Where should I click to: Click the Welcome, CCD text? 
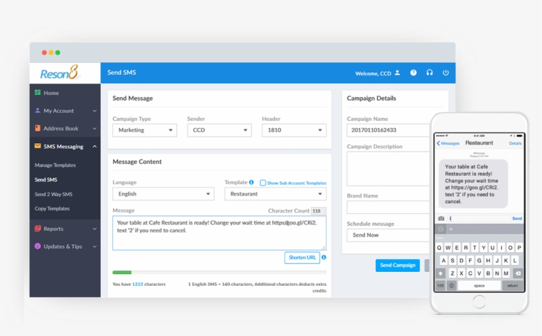coord(373,73)
